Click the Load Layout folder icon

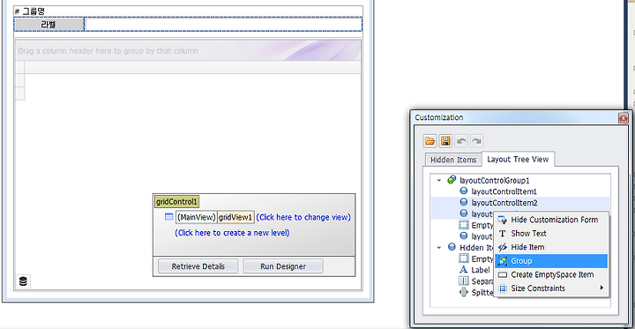point(430,141)
